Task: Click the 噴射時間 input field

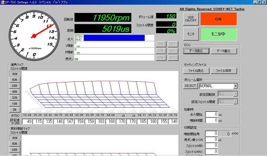Action: [x=212, y=120]
